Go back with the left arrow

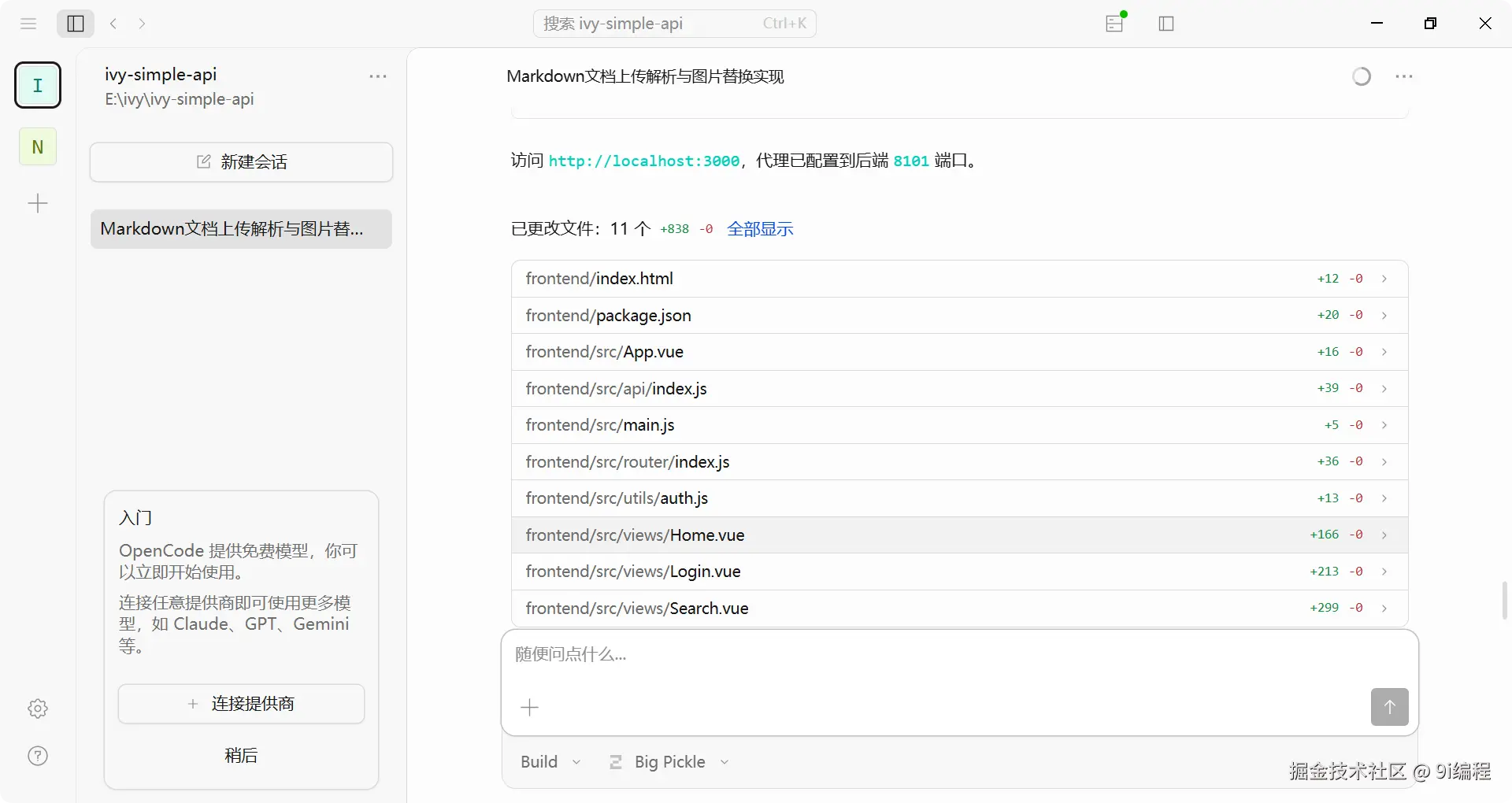click(x=113, y=24)
